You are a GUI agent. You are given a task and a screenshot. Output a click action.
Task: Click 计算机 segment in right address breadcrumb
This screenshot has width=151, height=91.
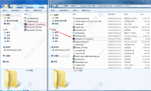coord(66,6)
